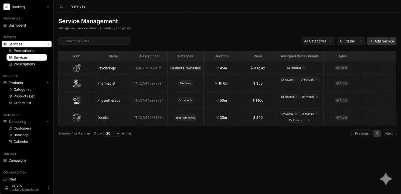Toggle the sidebar collapse icon
The height and width of the screenshot is (194, 401).
click(x=62, y=6)
